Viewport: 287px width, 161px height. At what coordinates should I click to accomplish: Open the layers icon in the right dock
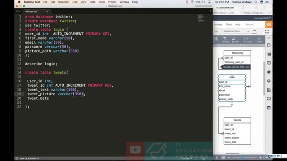269,81
